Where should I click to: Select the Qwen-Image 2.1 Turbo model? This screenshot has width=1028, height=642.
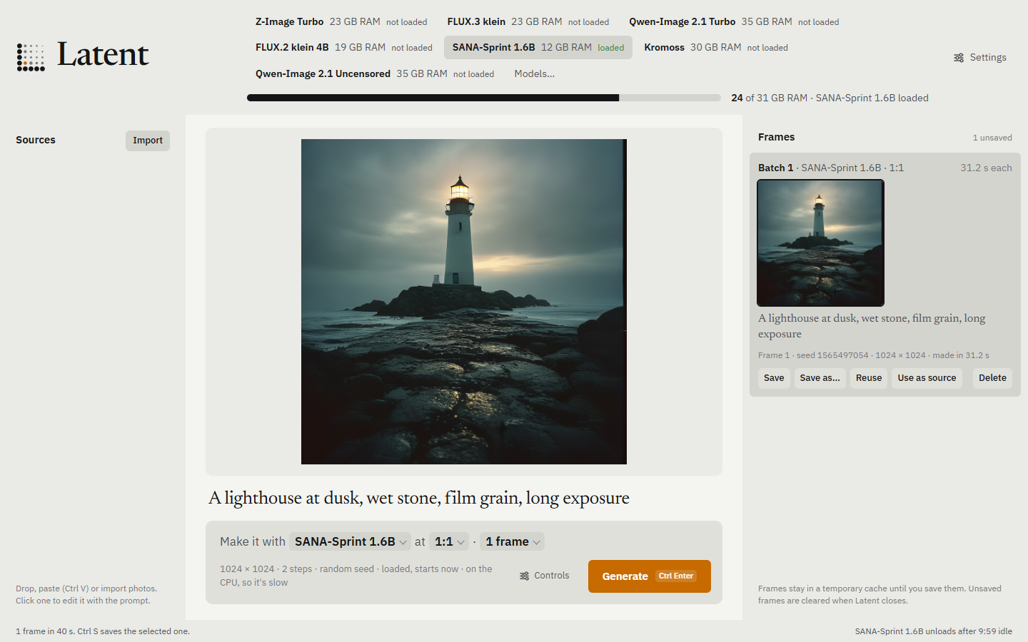734,22
